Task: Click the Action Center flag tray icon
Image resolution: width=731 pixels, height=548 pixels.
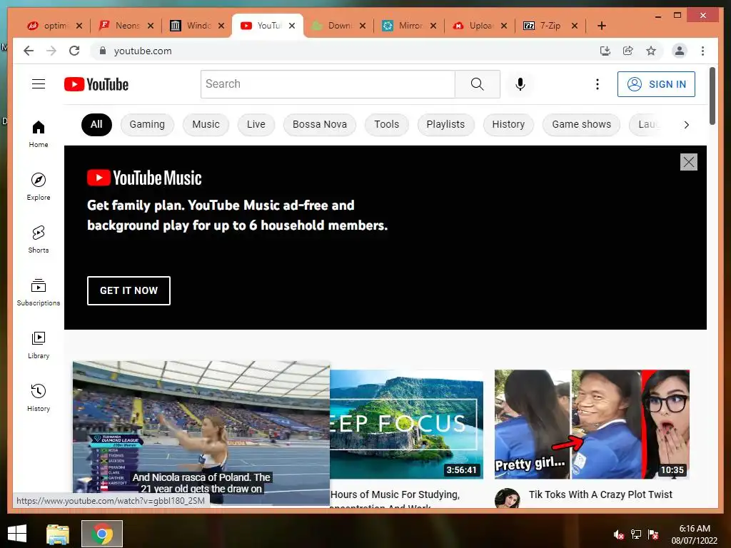Action: coord(653,534)
